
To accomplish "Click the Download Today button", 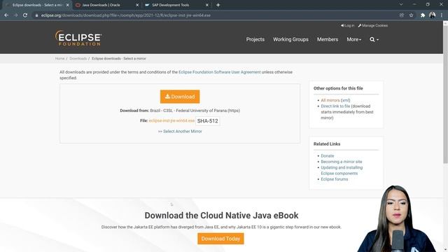I will (220, 239).
